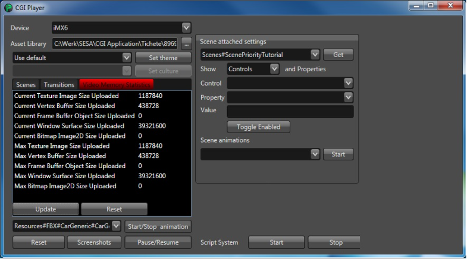
Task: Click the CGI Player app icon
Action: point(8,8)
